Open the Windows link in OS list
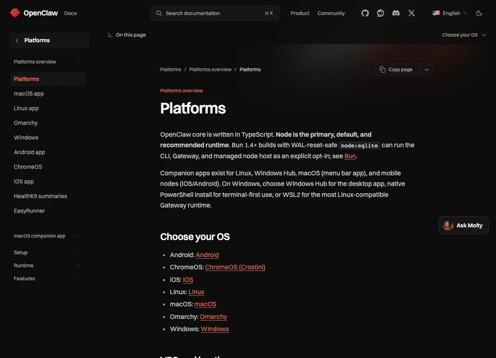 (215, 329)
